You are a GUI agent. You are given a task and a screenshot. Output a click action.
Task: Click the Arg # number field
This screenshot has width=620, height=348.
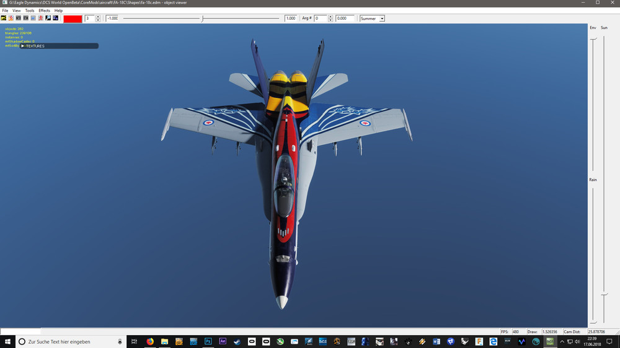321,19
